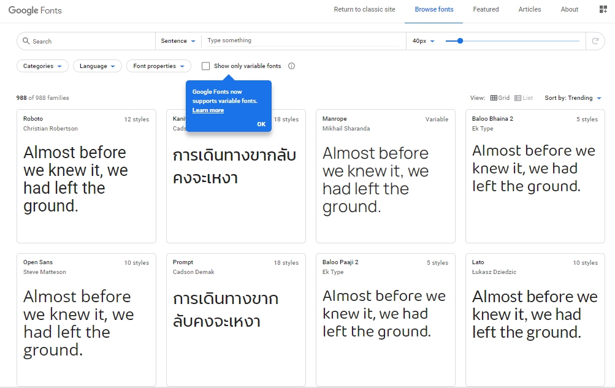Image resolution: width=615 pixels, height=388 pixels.
Task: Click the 988 of 988 families text
Action: [42, 98]
